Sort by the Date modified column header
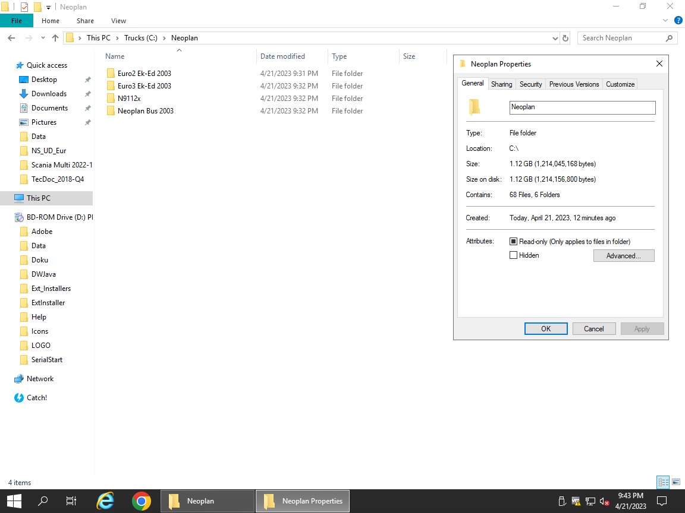685x513 pixels. 291,56
